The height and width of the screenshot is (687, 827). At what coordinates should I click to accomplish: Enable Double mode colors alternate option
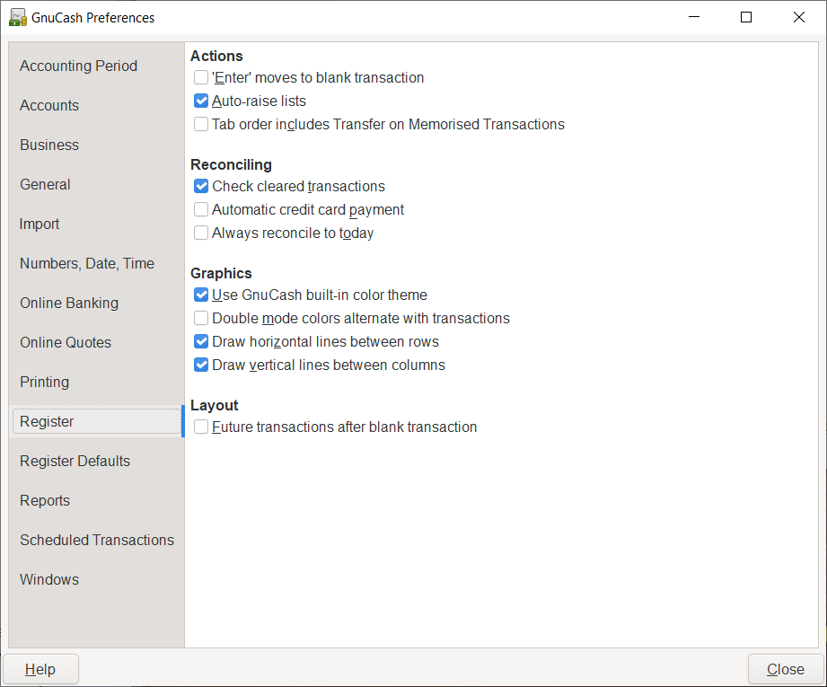coord(201,319)
